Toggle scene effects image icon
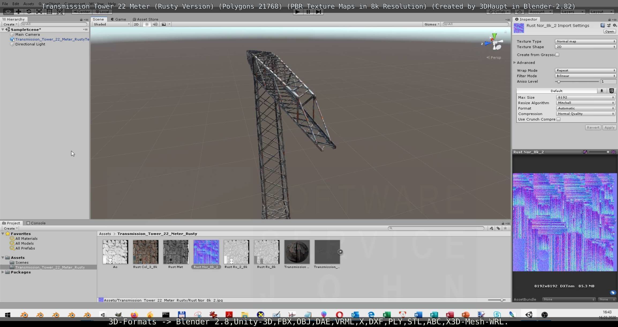Image resolution: width=618 pixels, height=327 pixels. pos(164,24)
